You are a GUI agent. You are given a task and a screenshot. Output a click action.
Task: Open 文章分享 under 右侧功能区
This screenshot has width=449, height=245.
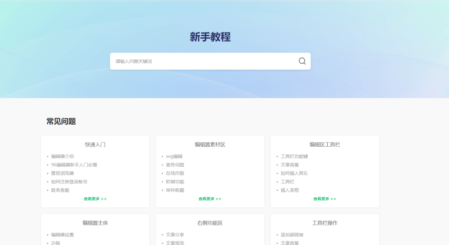click(x=175, y=235)
